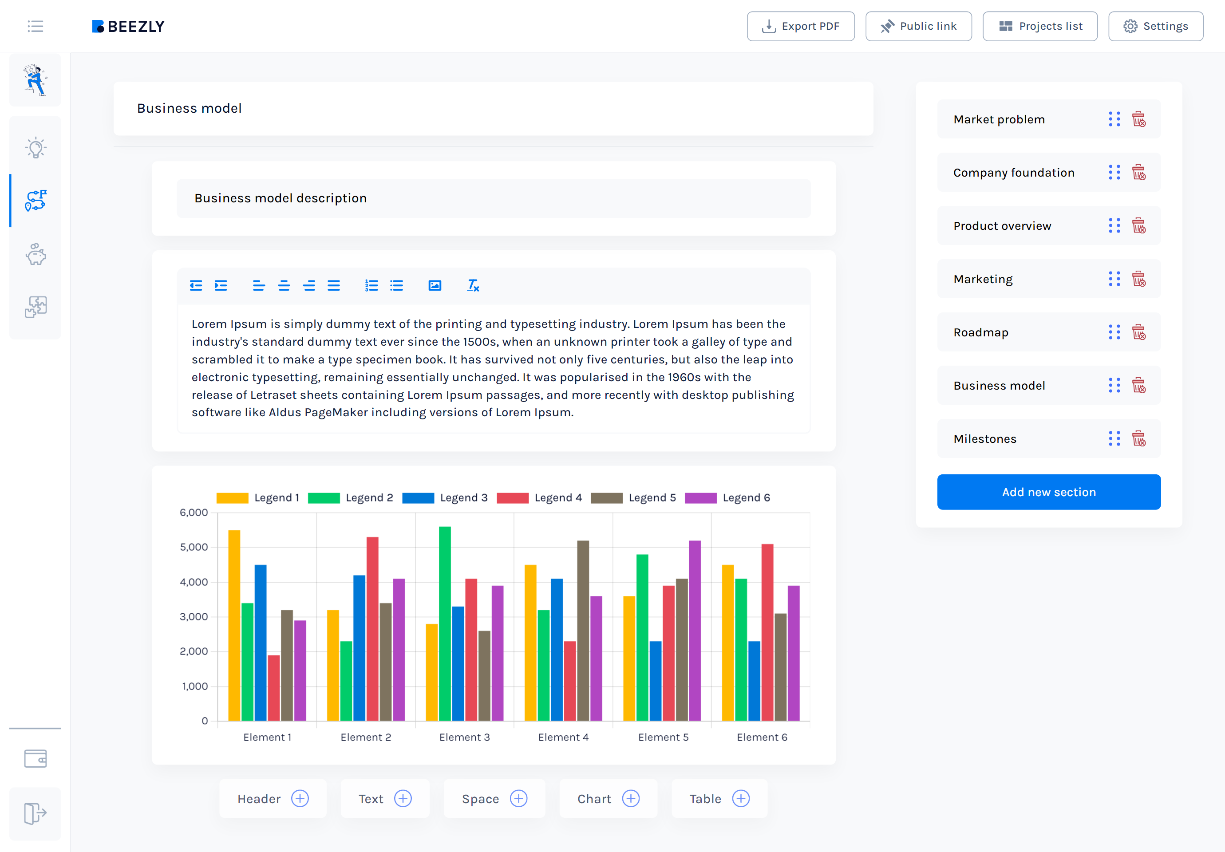
Task: Open the puzzle pieces integrations section
Action: pos(35,306)
